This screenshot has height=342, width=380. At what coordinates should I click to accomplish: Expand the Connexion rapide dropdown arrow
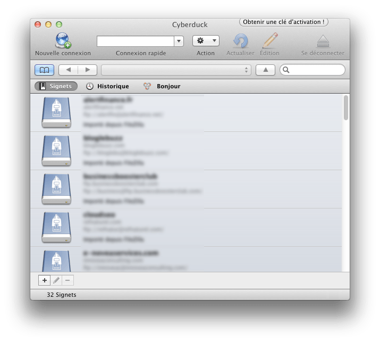click(x=179, y=41)
